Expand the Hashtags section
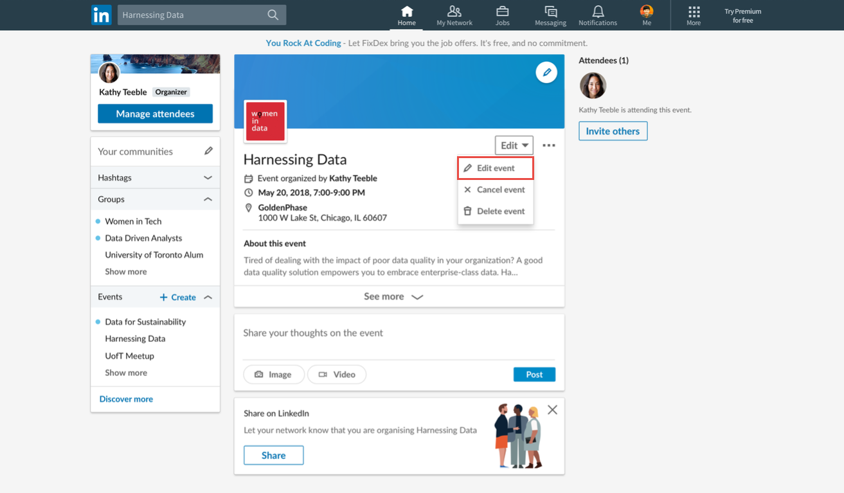This screenshot has height=493, width=844. (207, 177)
